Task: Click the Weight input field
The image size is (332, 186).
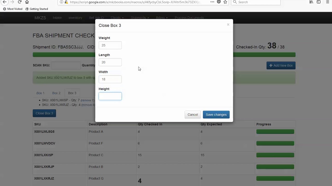Action: (x=110, y=45)
